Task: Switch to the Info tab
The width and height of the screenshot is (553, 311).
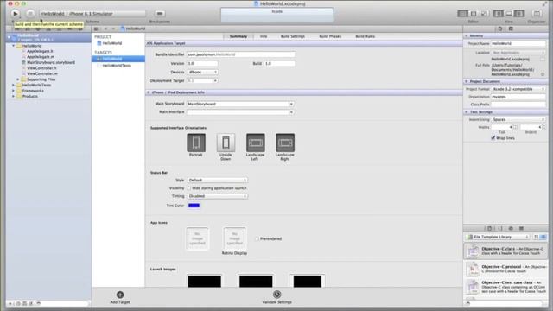Action: [x=264, y=36]
